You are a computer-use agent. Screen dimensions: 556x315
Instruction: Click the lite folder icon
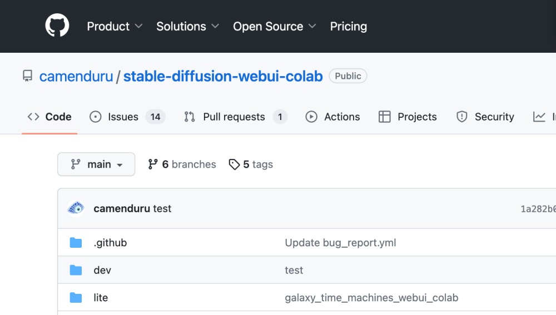click(76, 298)
